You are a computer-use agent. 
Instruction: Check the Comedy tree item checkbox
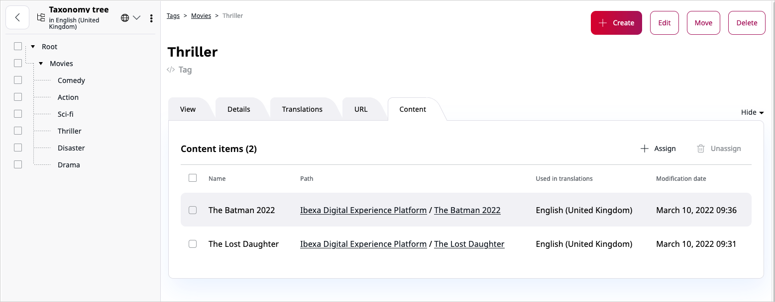[x=18, y=80]
